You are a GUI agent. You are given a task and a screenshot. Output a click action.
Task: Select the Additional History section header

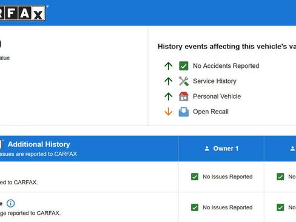(39, 144)
